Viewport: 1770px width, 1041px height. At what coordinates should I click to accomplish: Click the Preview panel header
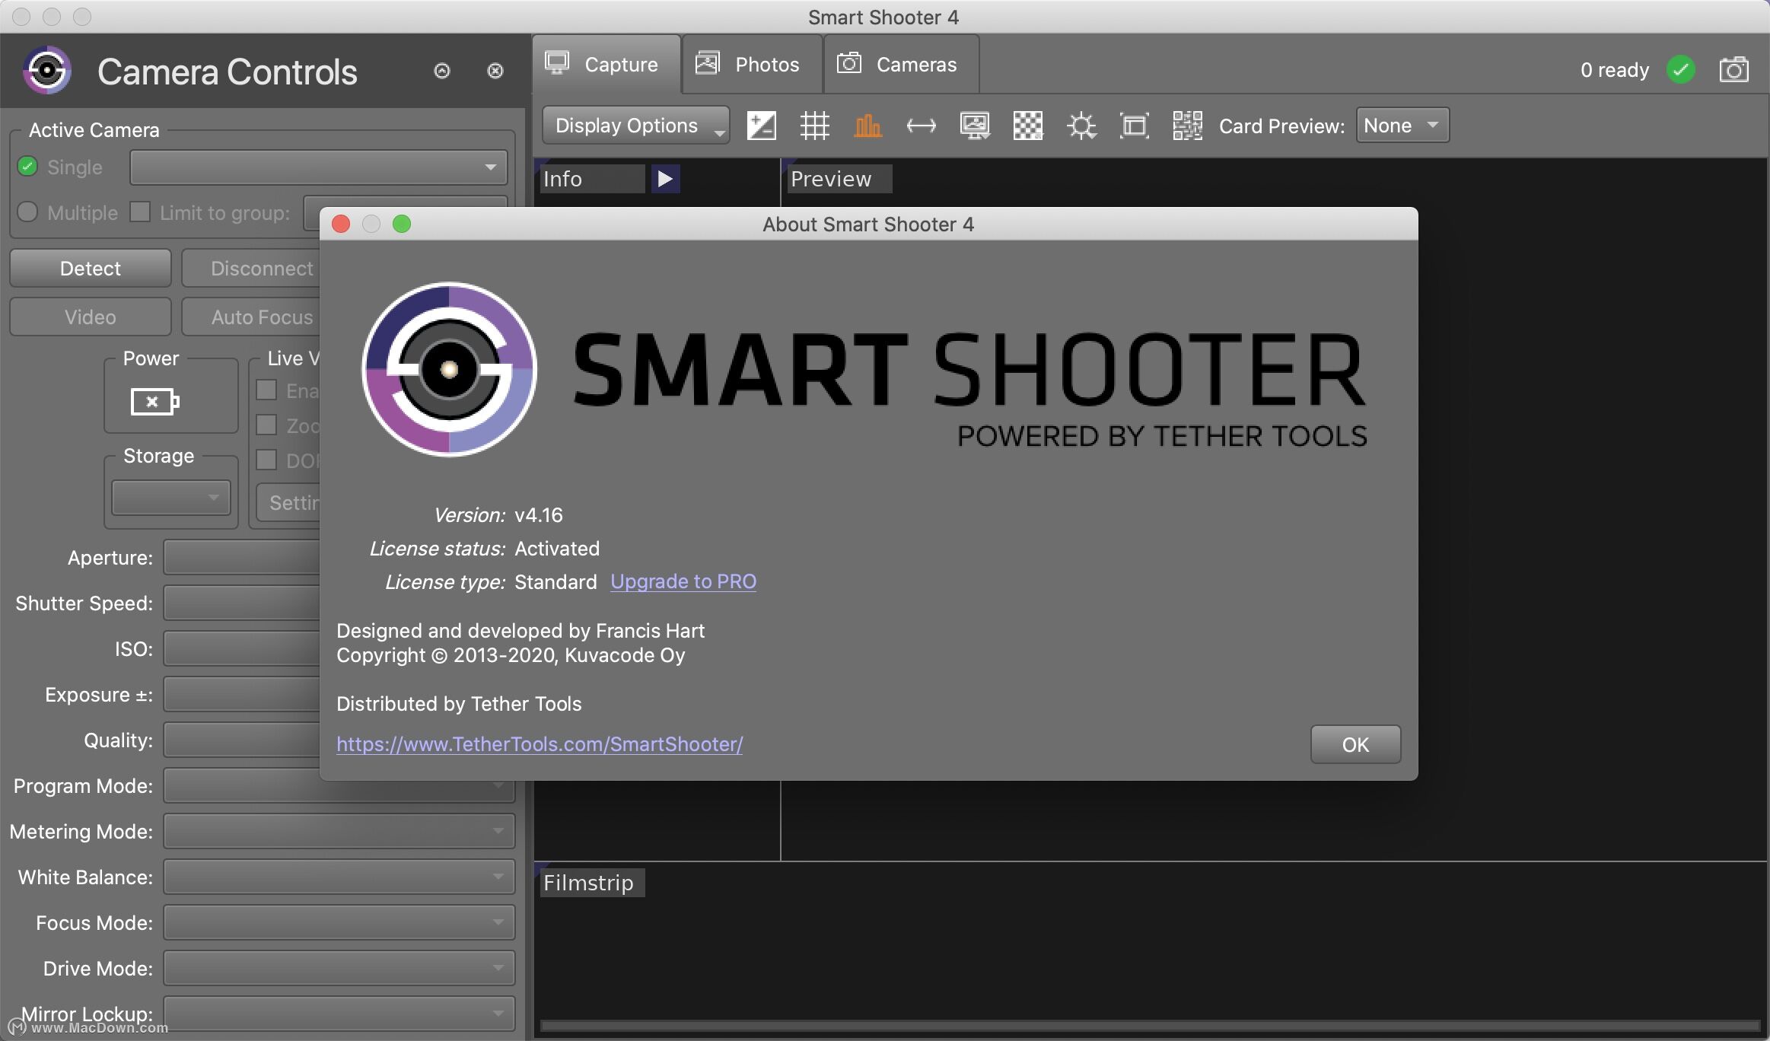[839, 179]
